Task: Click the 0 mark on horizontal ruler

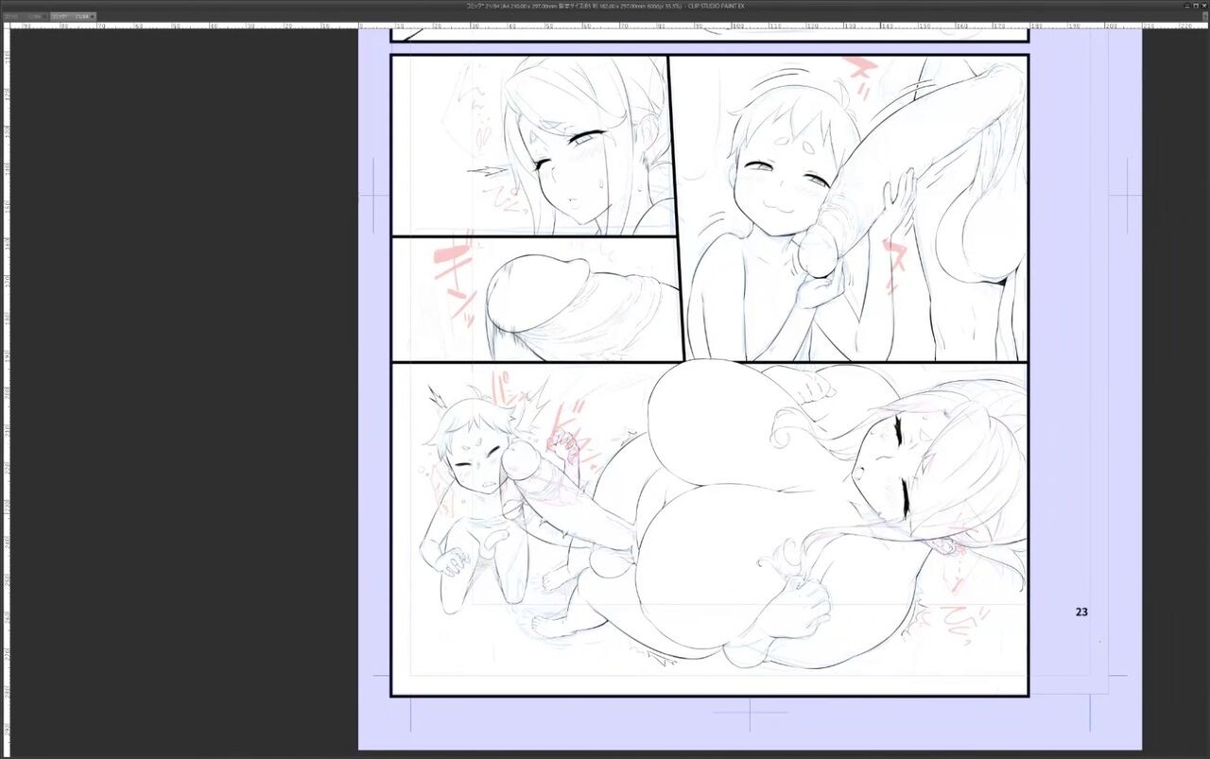Action: point(362,26)
